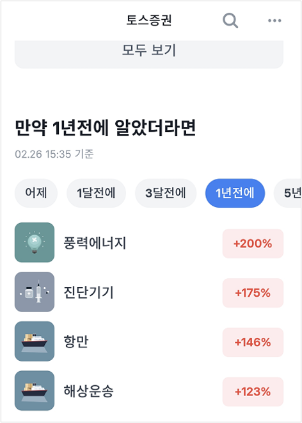This screenshot has height=423, width=302.
Task: Tap the diagnostic device syringe icon
Action: [35, 292]
